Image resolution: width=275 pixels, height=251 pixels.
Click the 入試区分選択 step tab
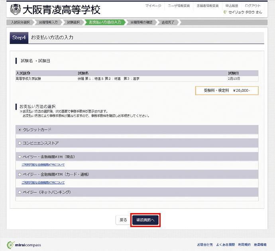20,22
